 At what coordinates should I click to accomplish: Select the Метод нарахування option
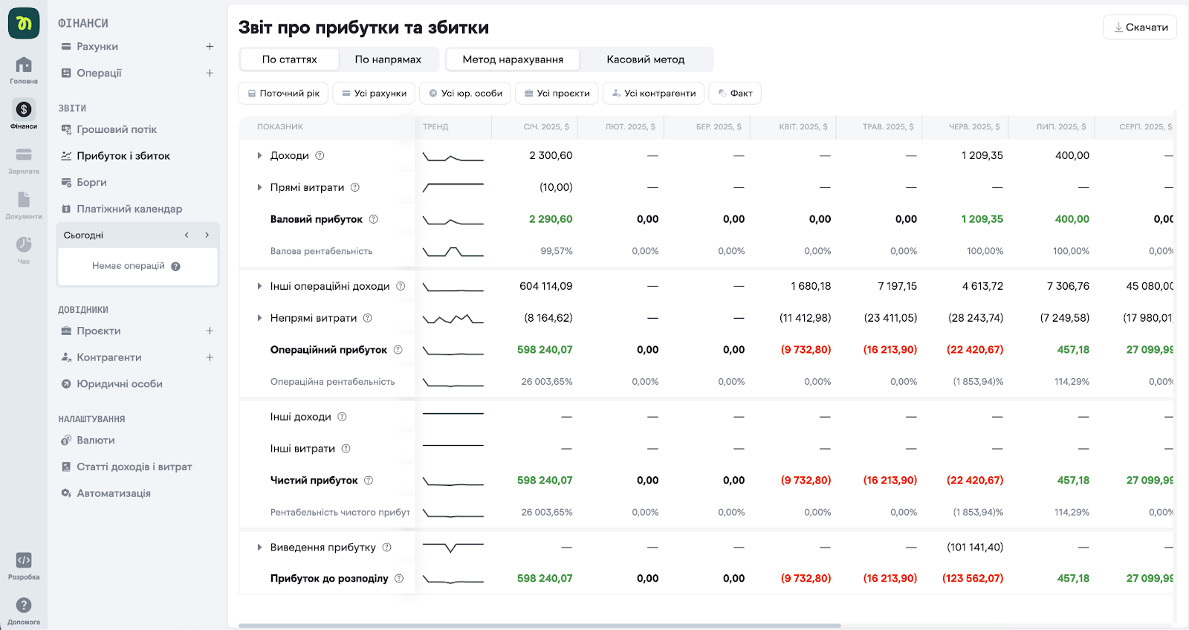pos(513,59)
